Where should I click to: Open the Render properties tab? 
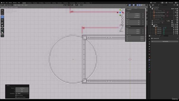pos(149,42)
